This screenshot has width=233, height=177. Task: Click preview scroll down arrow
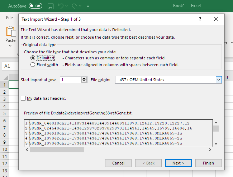point(216,143)
